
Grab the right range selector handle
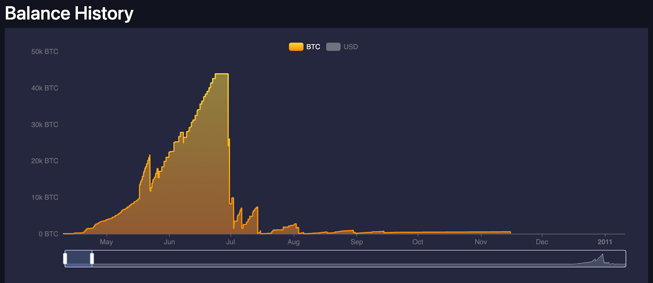(92, 259)
